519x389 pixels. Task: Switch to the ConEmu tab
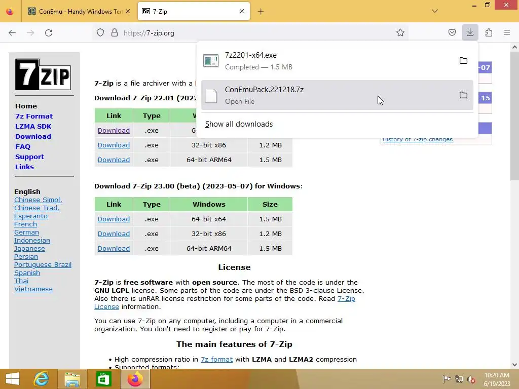[80, 12]
